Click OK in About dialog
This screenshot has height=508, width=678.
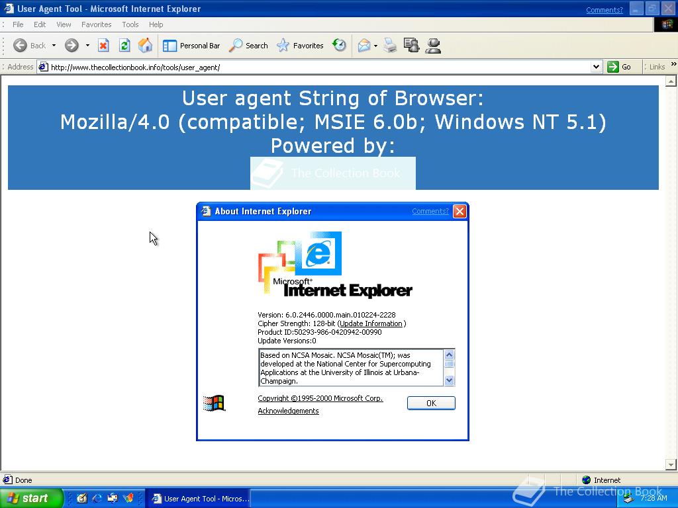click(431, 403)
